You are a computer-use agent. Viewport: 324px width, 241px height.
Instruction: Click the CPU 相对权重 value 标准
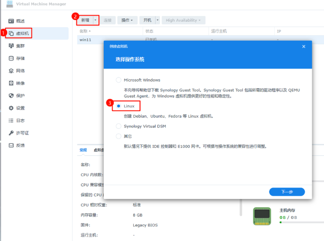137,205
